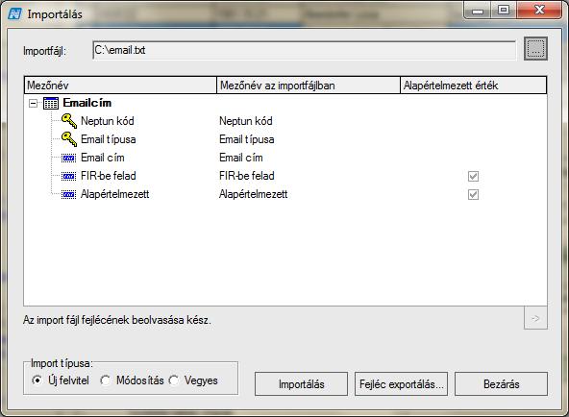Image resolution: width=569 pixels, height=417 pixels.
Task: Click the field icon beside Alapértelmezett row
Action: 68,195
